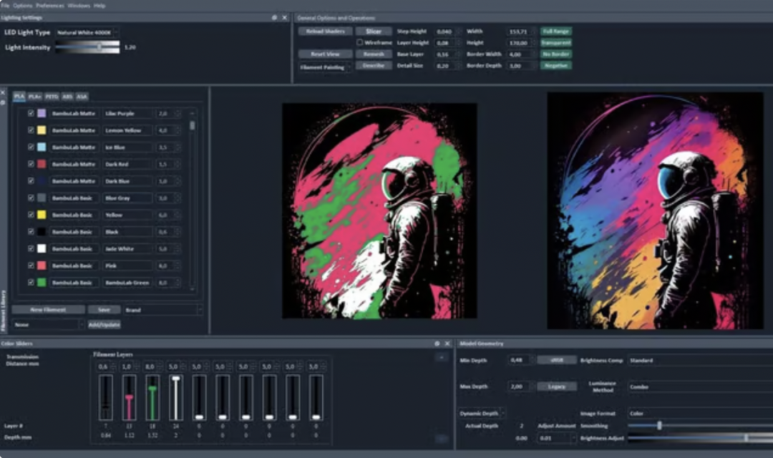Uncheck the Lemon Yellow filament checkbox

click(31, 130)
